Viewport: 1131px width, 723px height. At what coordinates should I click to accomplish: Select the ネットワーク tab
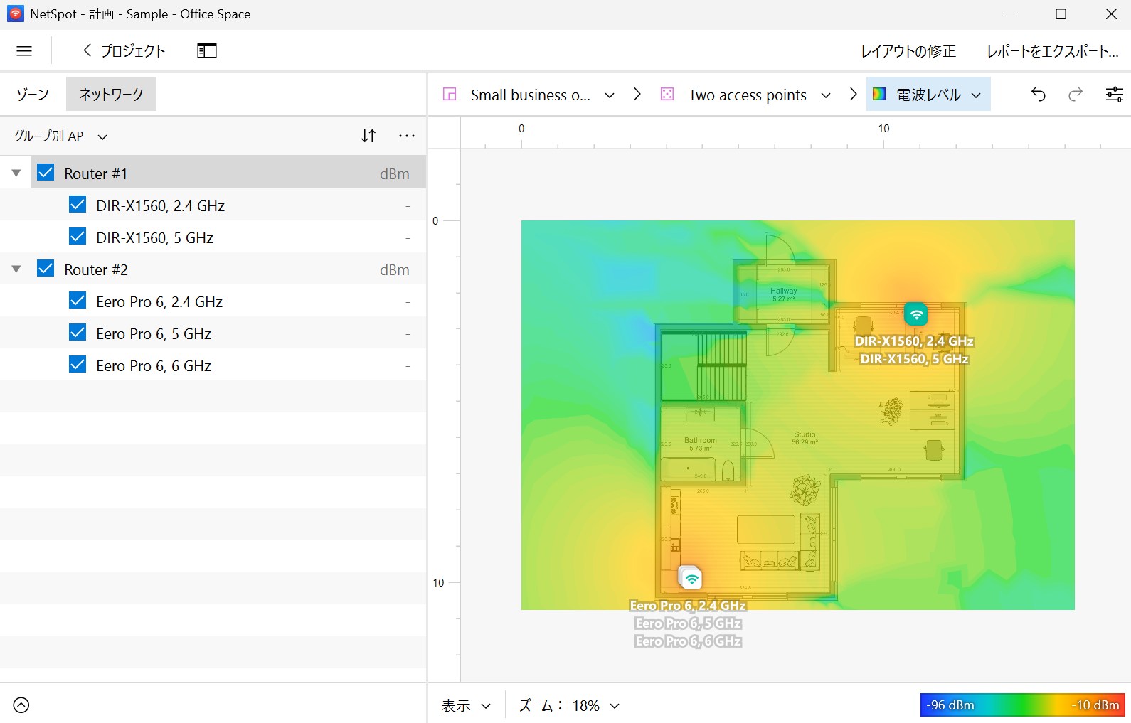(x=111, y=95)
